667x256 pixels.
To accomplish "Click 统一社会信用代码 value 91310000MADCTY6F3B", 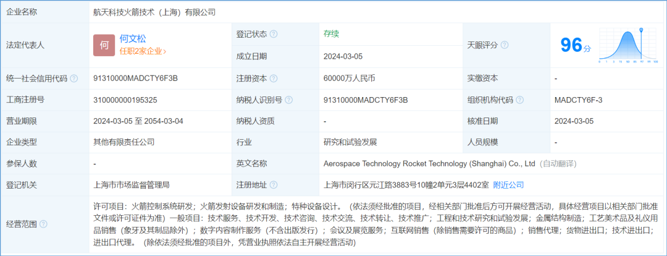I will click(136, 79).
